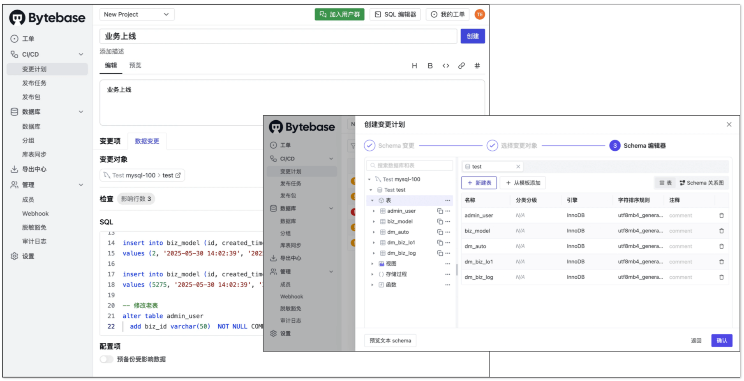Click the 新建表 button
744x381 pixels.
(x=479, y=183)
